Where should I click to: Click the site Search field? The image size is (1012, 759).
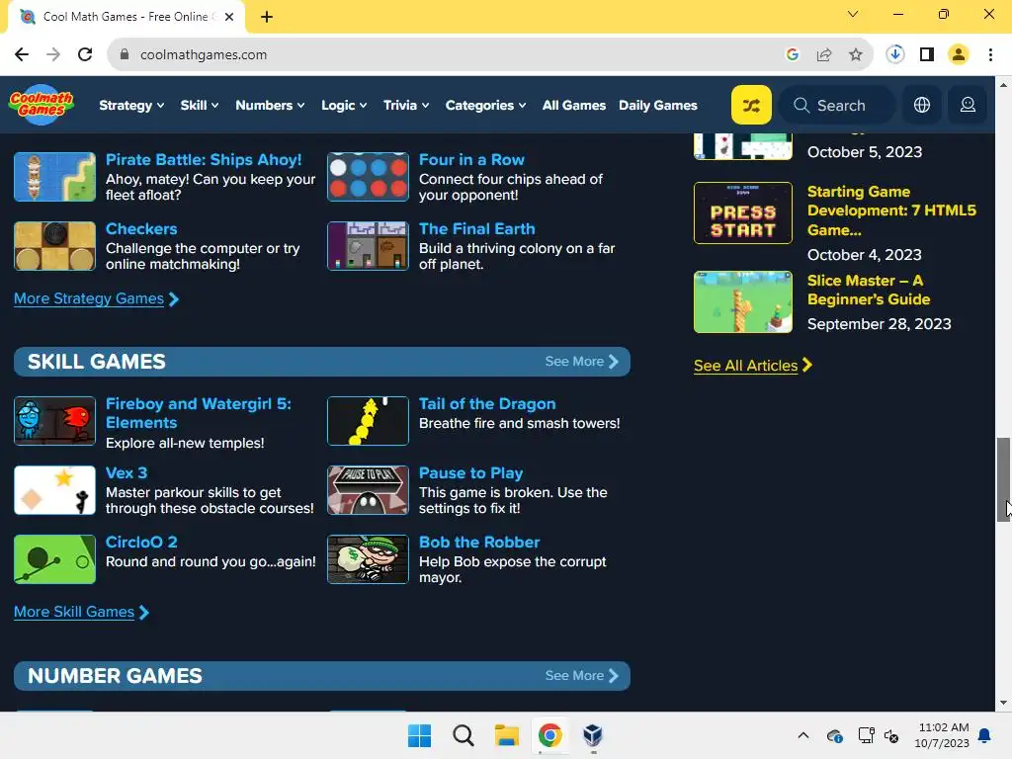(836, 105)
